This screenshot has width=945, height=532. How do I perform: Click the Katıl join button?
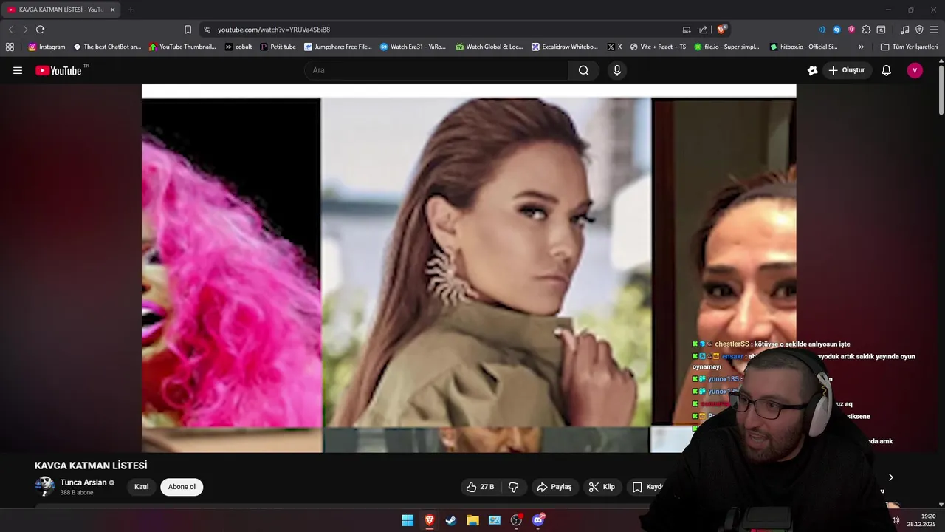tap(141, 487)
